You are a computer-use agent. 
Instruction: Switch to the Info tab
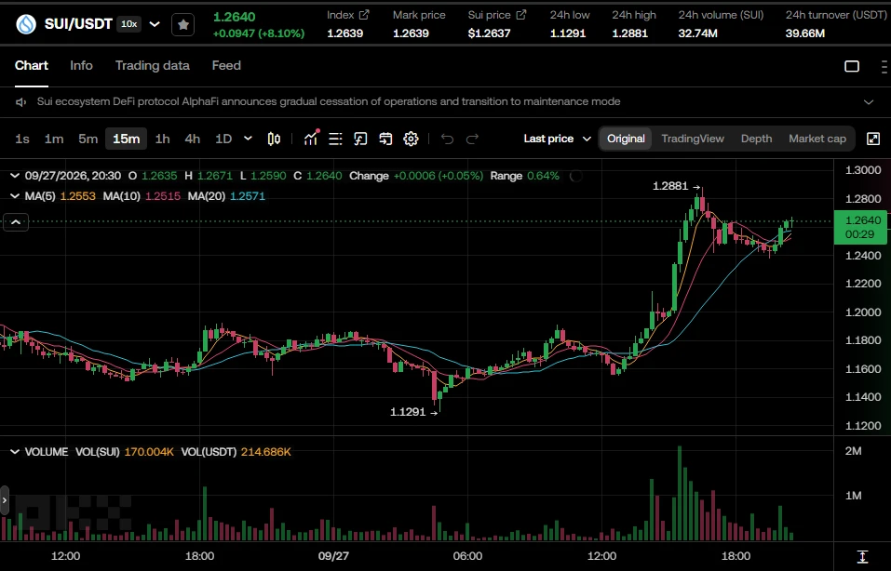click(x=81, y=66)
